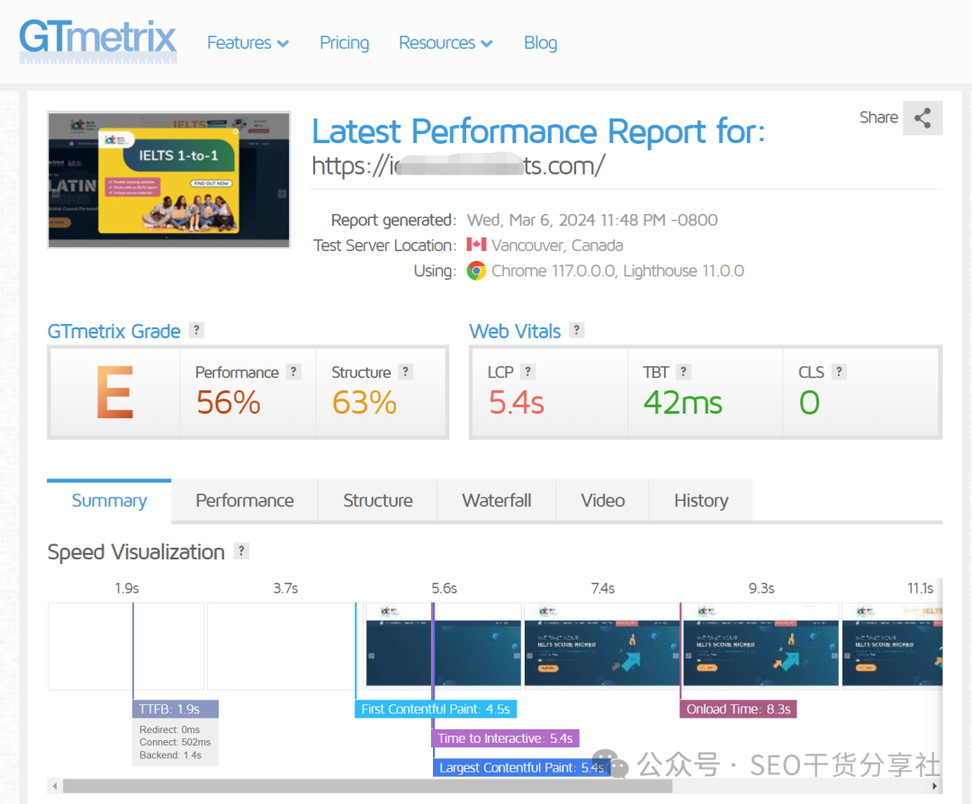The image size is (972, 804).
Task: Click the grade letter E
Action: tap(114, 392)
